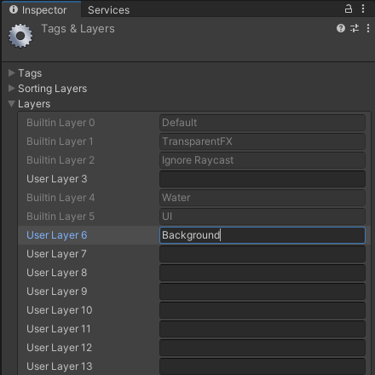Viewport: 375px width, 375px height.
Task: Click the Builtin Layer 5 UI field
Action: [262, 216]
